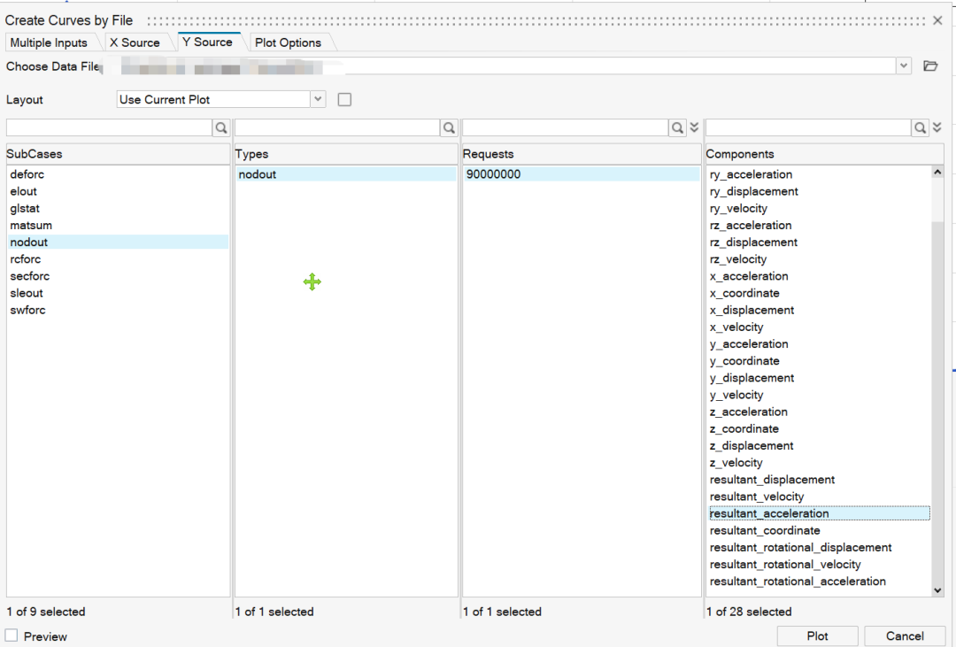Click the Cancel button
The image size is (956, 647).
905,636
